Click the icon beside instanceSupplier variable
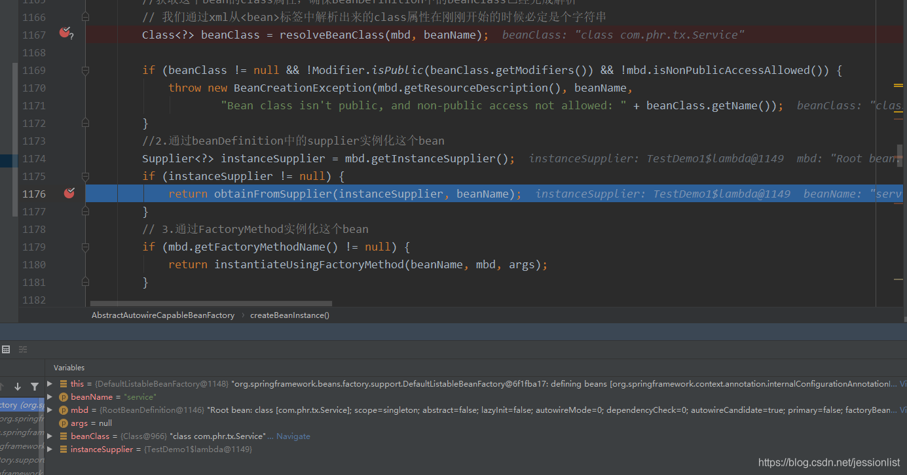Image resolution: width=907 pixels, height=475 pixels. (64, 449)
